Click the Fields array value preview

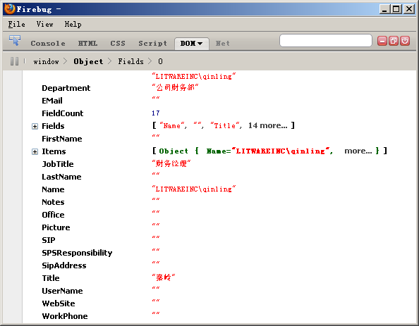[x=224, y=125]
